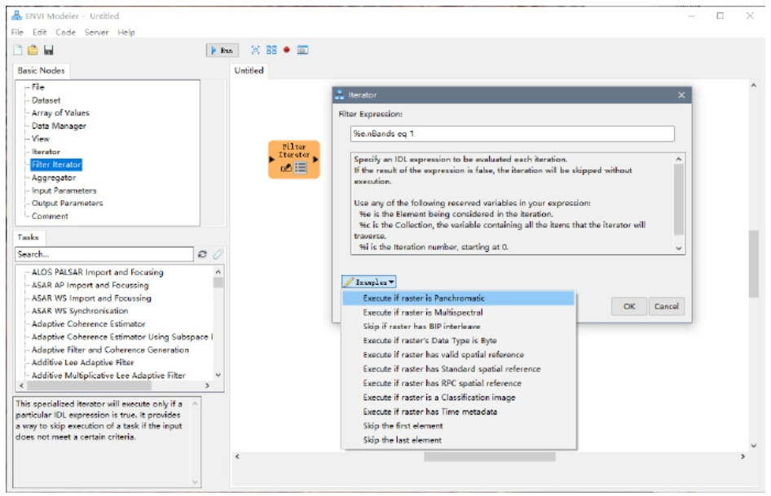Choose Execute if raster has Time metadata
Screen dimensions: 771x496
pos(458,412)
